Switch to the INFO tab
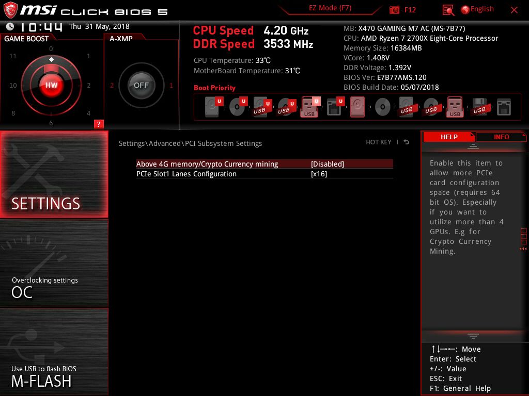The height and width of the screenshot is (396, 529). pos(501,137)
